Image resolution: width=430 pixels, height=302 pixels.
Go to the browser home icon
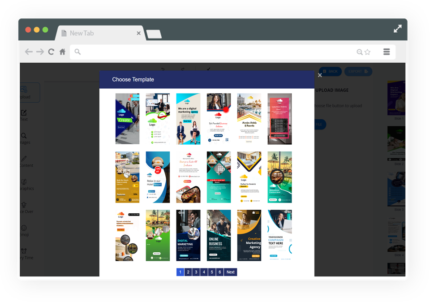[63, 52]
